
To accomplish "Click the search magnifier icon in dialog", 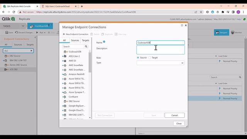I will click(86, 46).
